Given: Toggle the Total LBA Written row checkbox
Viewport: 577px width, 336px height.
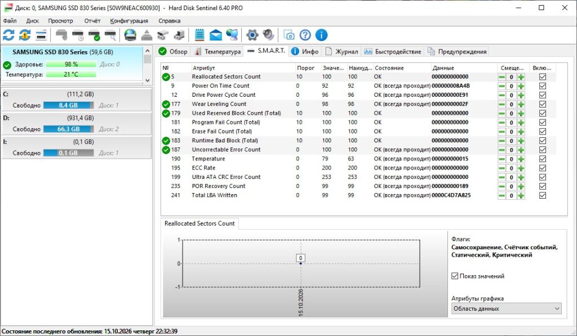Looking at the screenshot, I should tap(543, 195).
